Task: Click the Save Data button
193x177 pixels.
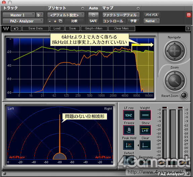Action: click(x=36, y=28)
